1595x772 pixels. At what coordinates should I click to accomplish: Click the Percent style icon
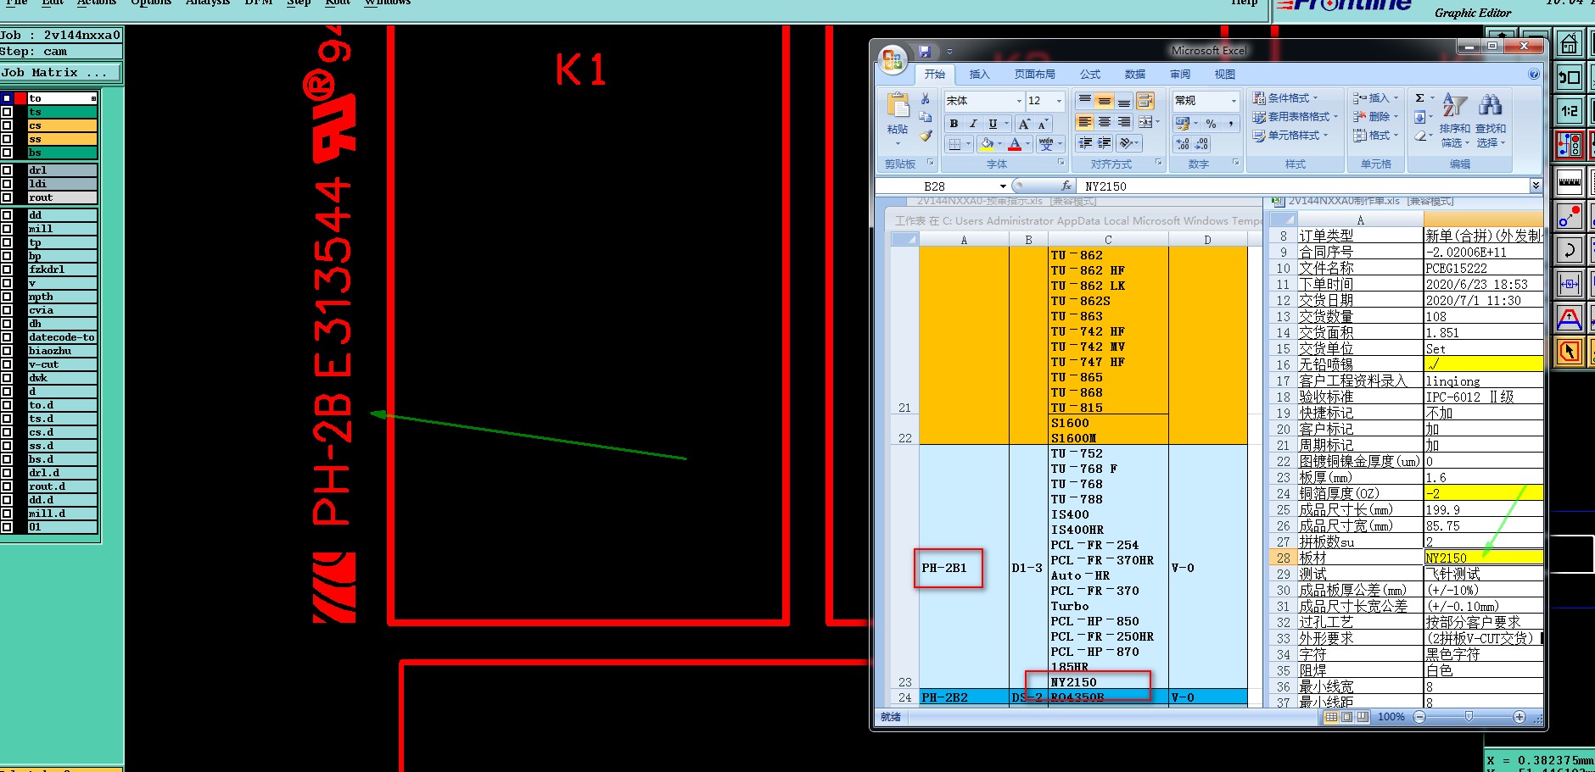pos(1211,124)
